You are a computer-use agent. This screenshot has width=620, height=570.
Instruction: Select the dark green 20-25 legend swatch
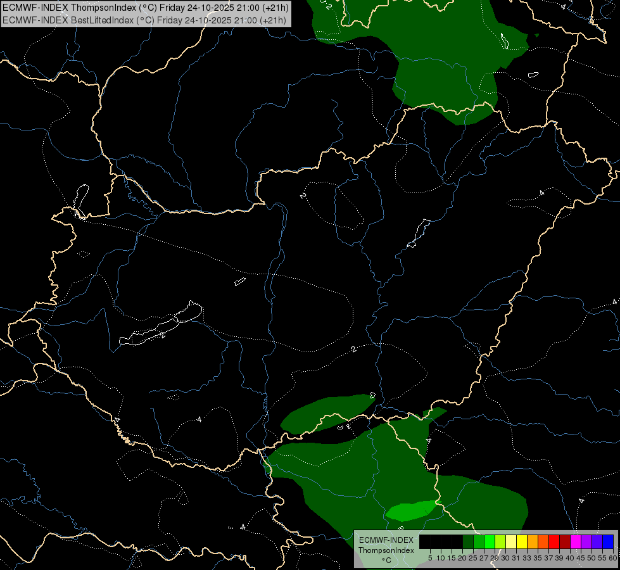coord(468,541)
